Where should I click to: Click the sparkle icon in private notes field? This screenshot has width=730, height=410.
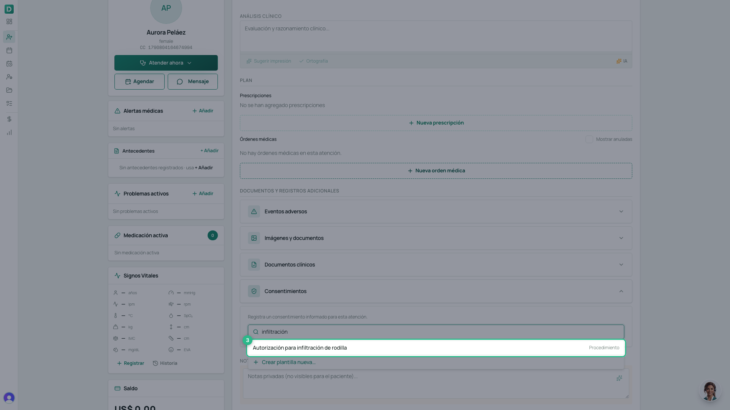(619, 378)
